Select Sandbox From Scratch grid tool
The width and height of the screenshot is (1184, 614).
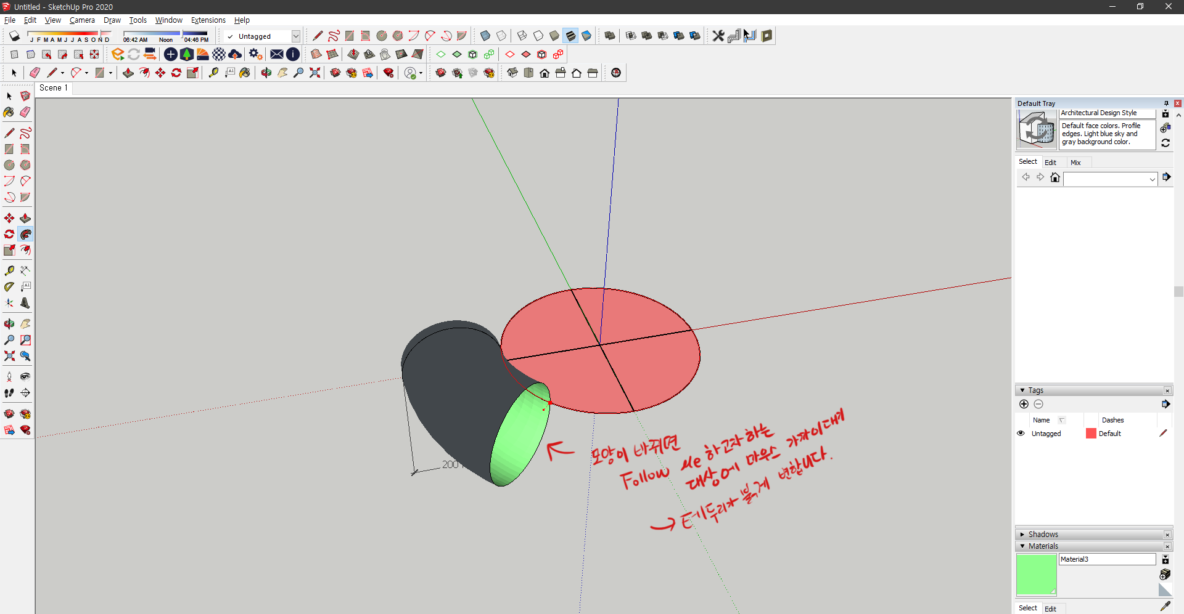click(x=332, y=54)
